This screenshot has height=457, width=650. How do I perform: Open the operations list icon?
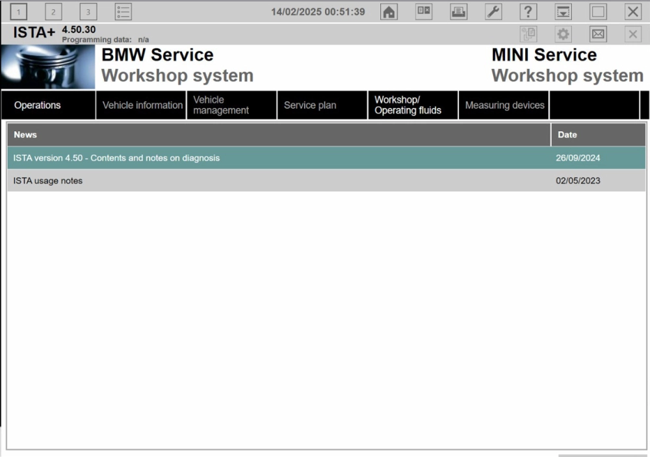pos(123,12)
